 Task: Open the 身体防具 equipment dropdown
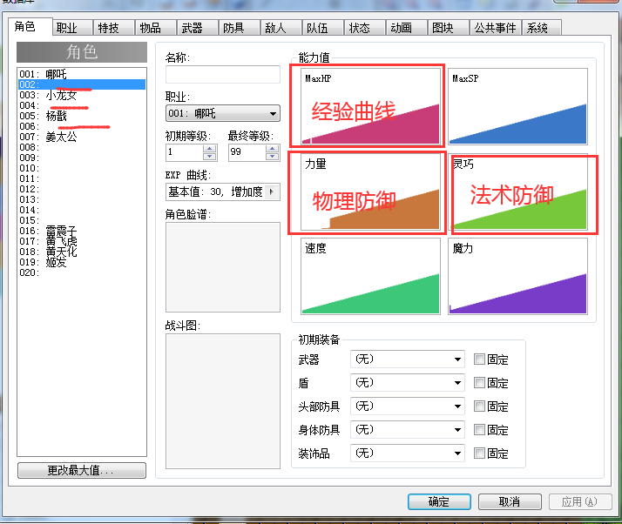point(408,430)
